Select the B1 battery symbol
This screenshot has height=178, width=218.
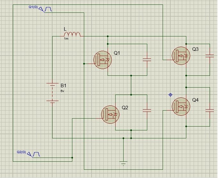52,92
